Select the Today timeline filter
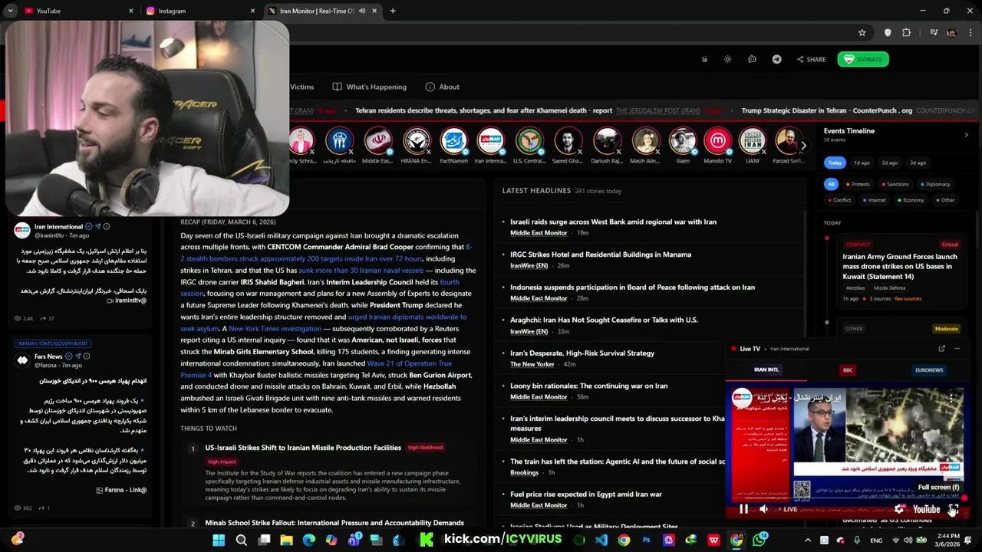This screenshot has width=982, height=552. pyautogui.click(x=835, y=163)
